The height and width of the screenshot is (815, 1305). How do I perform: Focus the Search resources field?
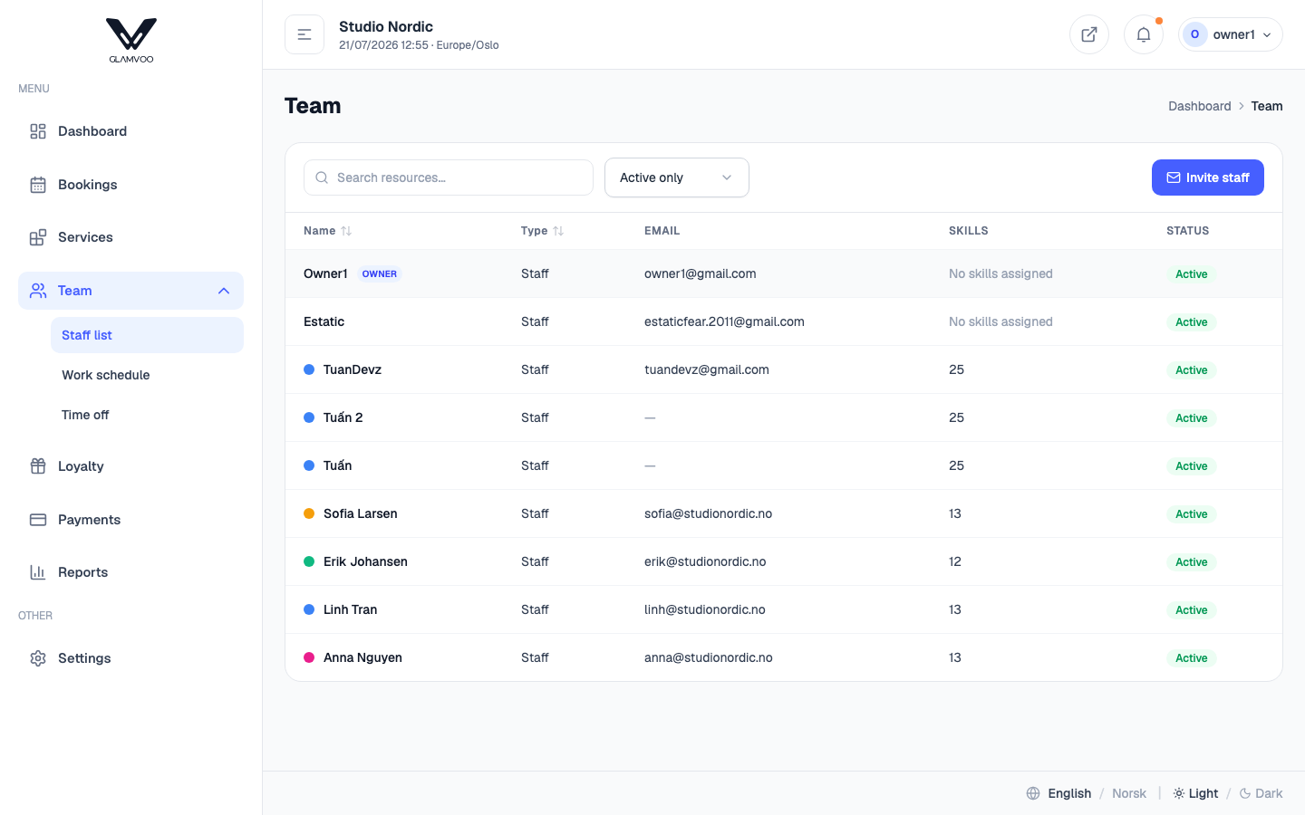pyautogui.click(x=449, y=177)
